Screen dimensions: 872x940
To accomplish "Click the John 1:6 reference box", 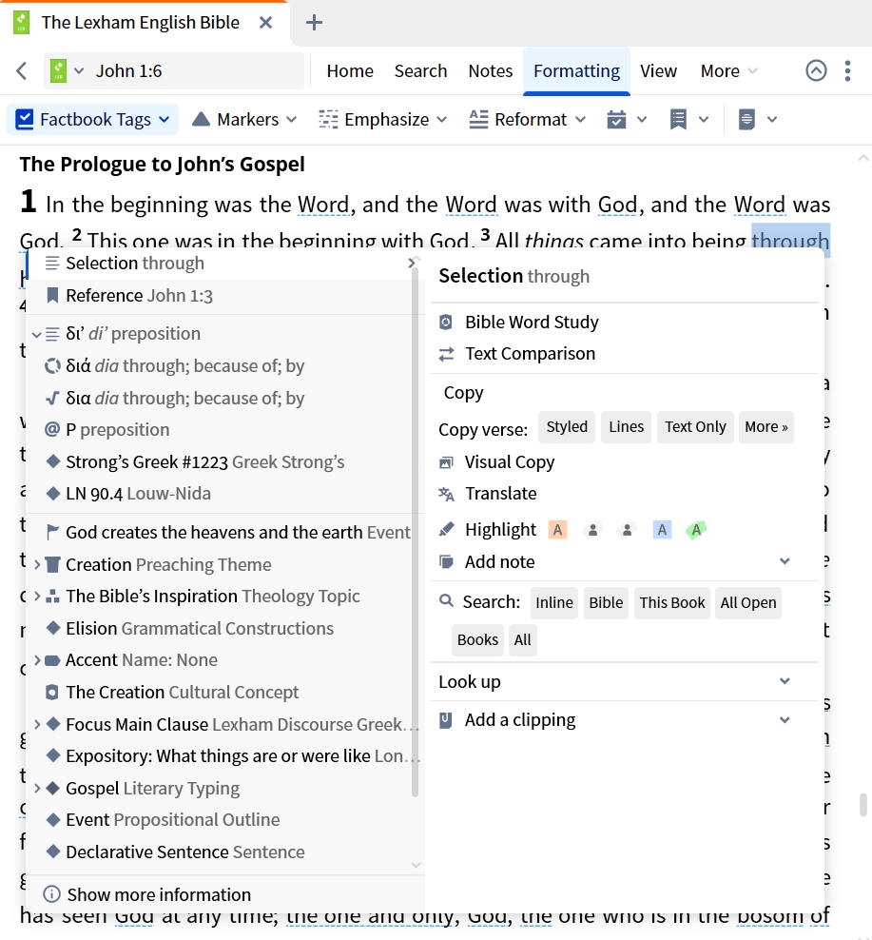I will 174,70.
